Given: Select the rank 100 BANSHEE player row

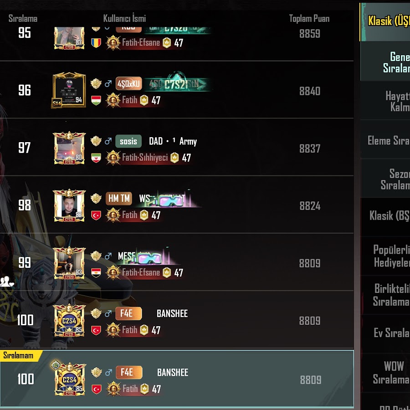Looking at the screenshot, I should click(177, 319).
